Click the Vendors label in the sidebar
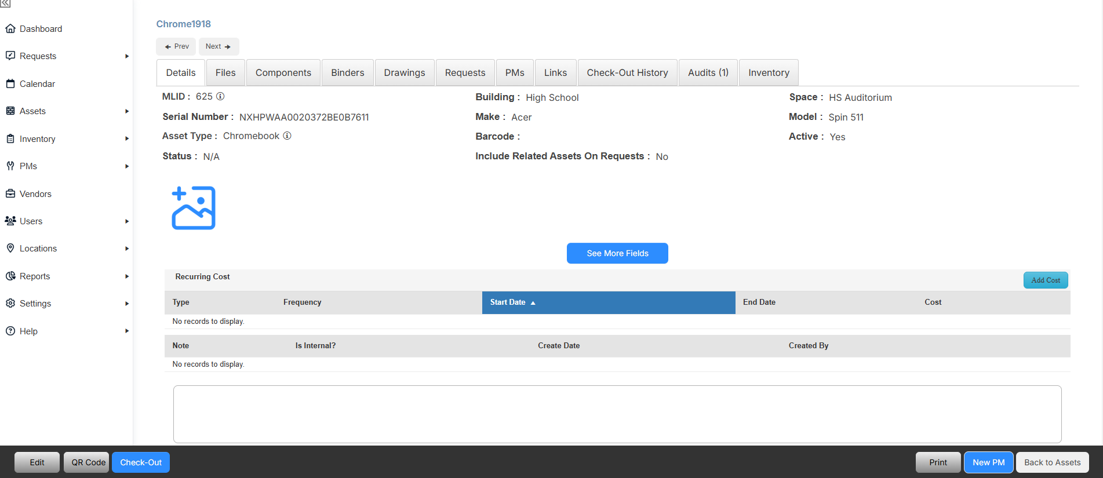1103x478 pixels. [35, 194]
